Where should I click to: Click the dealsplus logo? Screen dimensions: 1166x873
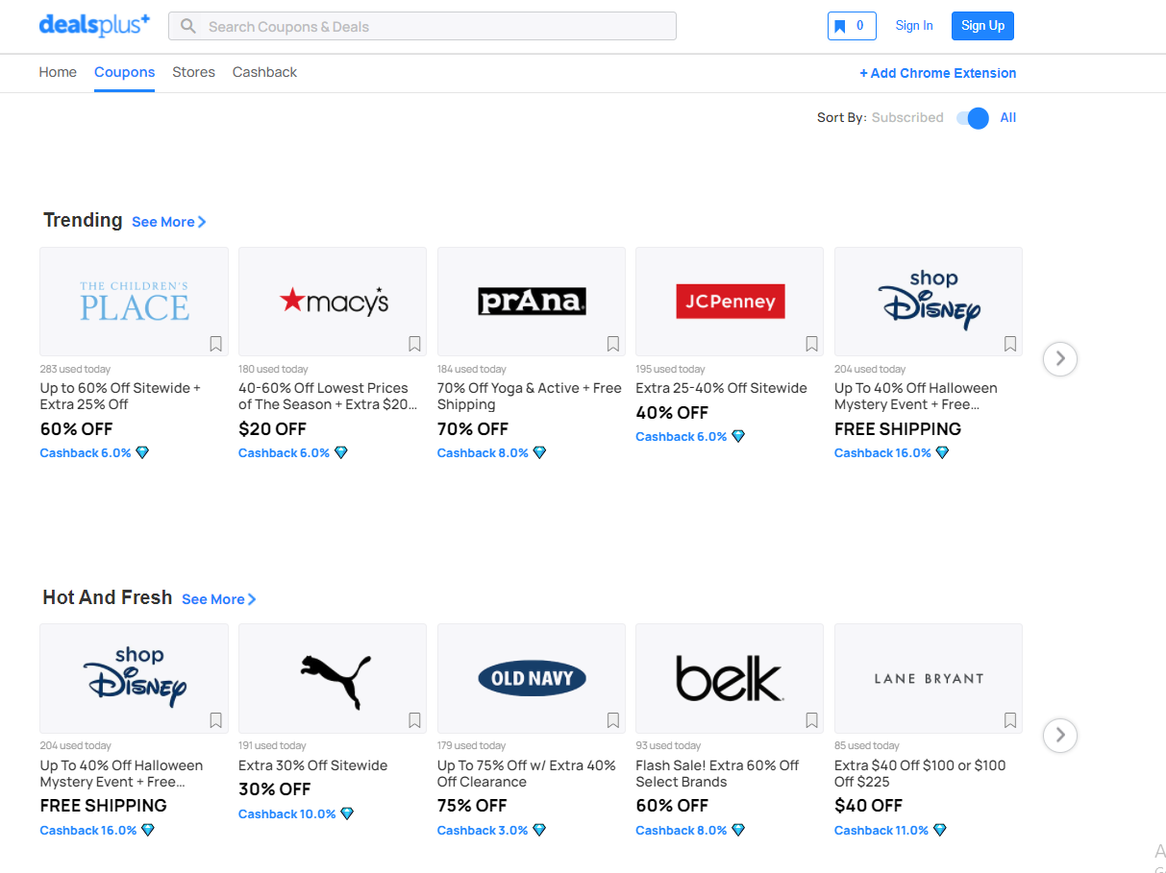click(94, 25)
